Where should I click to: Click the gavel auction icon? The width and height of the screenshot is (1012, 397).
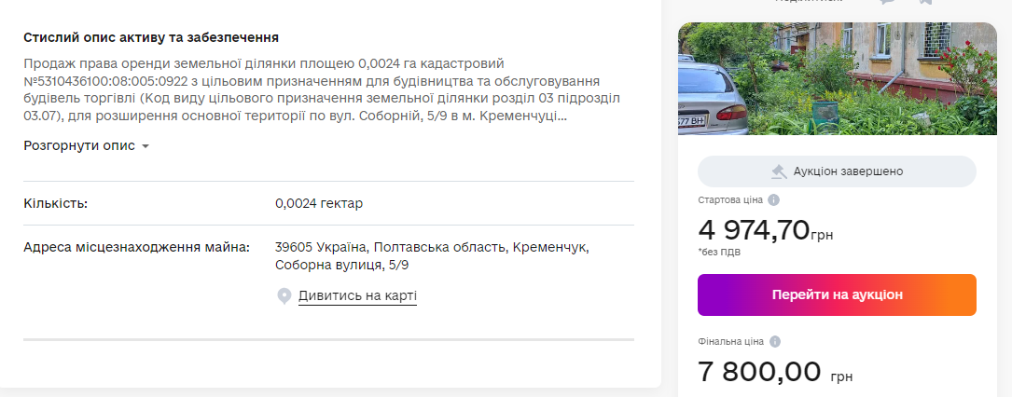[778, 171]
